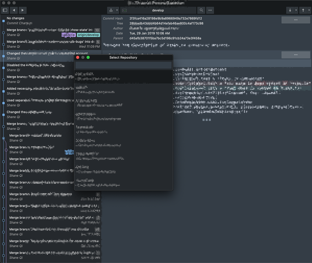Open the toolbar more options ellipsis

tap(210, 10)
